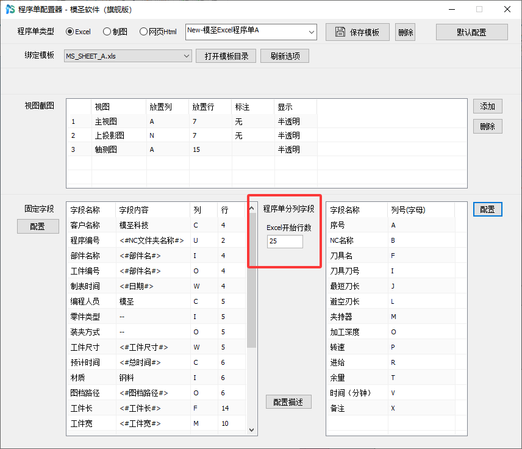Click the fixed fields scrollbar down arrow

(x=252, y=430)
